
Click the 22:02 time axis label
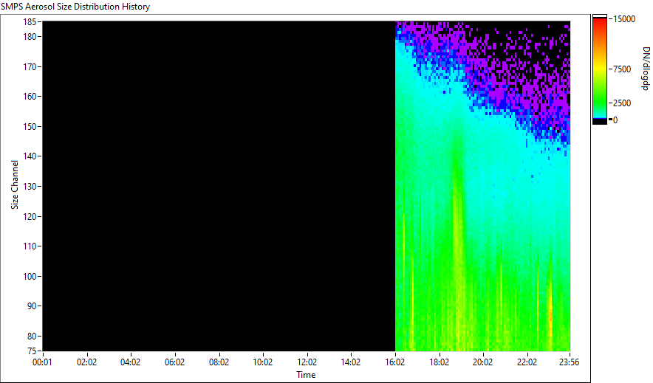527,362
